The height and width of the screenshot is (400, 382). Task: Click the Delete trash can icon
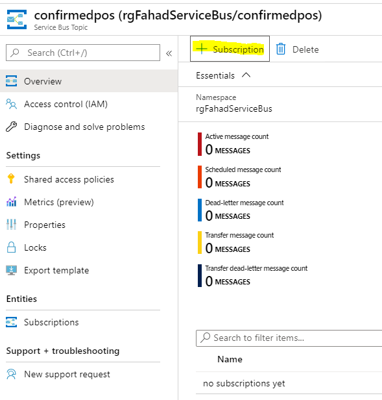click(281, 49)
